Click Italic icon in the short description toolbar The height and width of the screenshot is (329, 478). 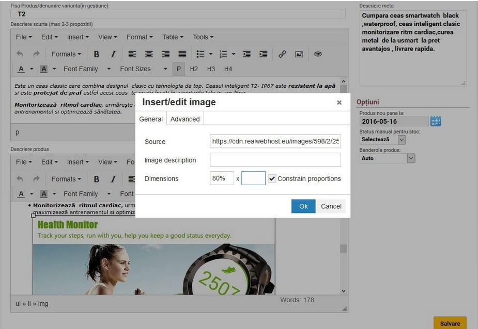pos(113,54)
